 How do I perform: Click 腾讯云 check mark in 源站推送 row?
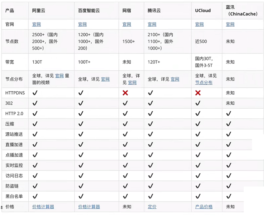click(150, 134)
